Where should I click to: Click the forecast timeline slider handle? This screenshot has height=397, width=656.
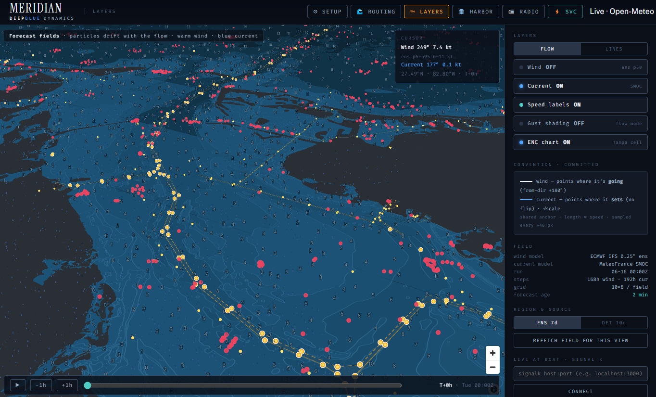point(88,385)
